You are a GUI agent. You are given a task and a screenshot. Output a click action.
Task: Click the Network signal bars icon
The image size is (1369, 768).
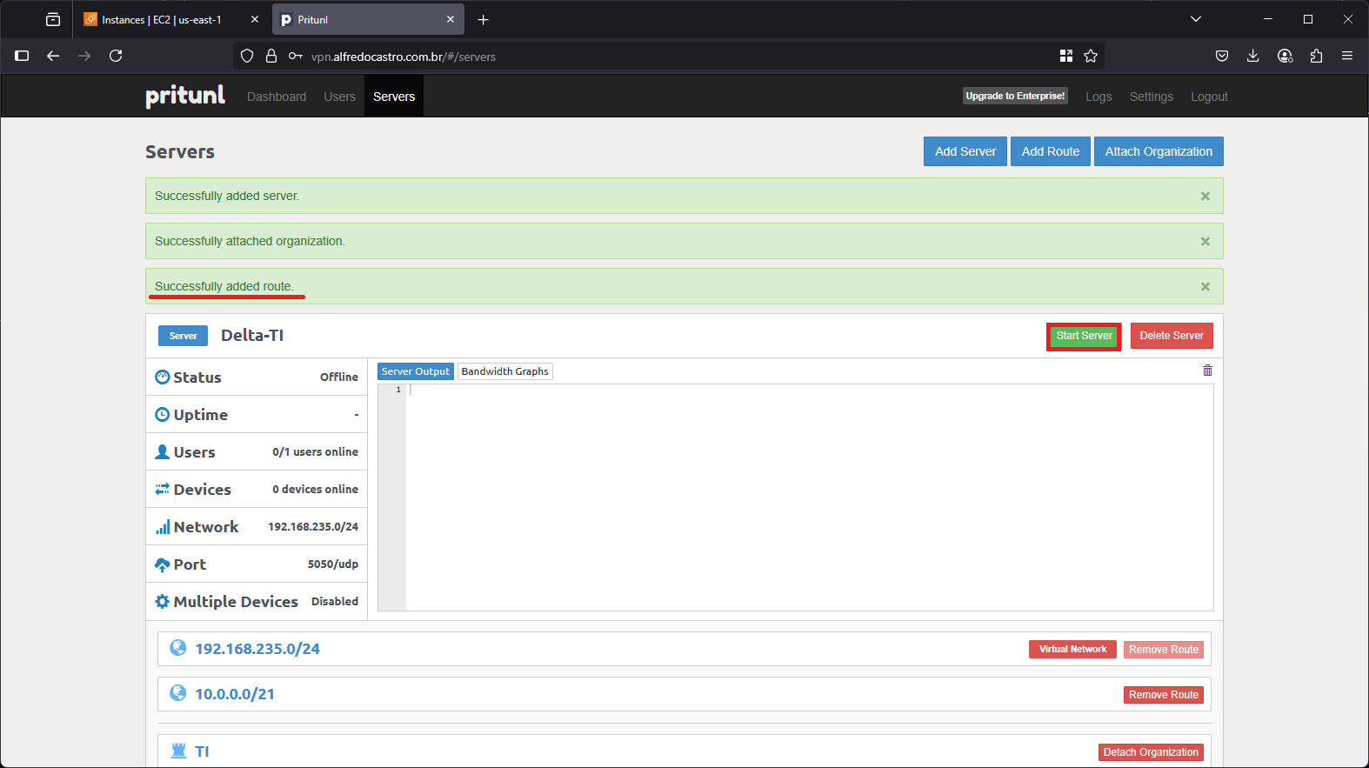(x=163, y=527)
